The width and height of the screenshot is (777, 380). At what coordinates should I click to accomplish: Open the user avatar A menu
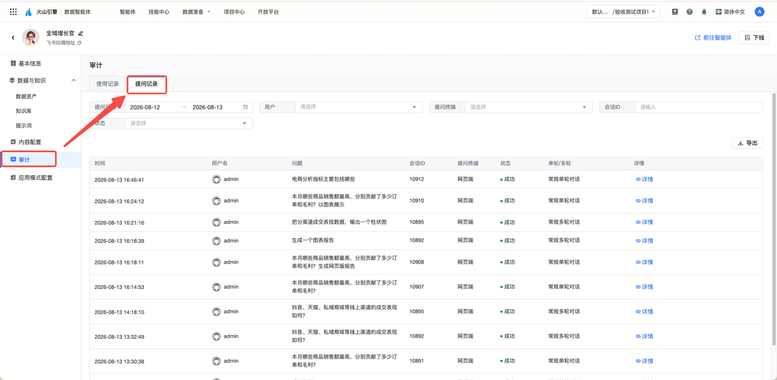tap(759, 12)
